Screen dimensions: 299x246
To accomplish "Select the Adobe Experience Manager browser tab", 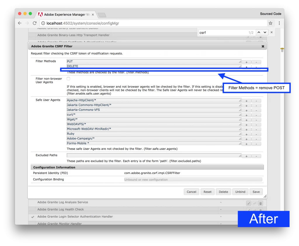I will 66,15.
